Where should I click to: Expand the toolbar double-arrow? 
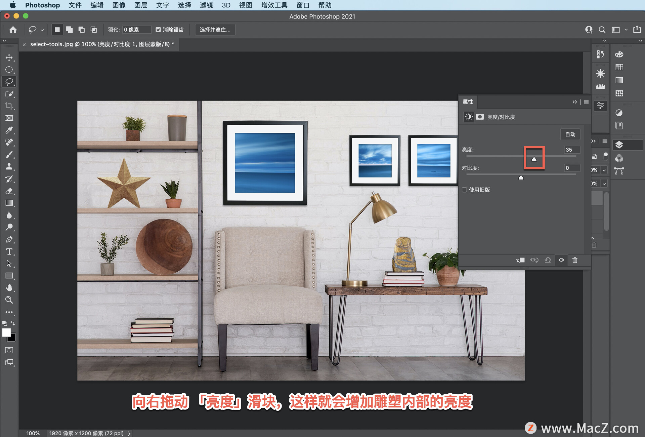click(4, 41)
